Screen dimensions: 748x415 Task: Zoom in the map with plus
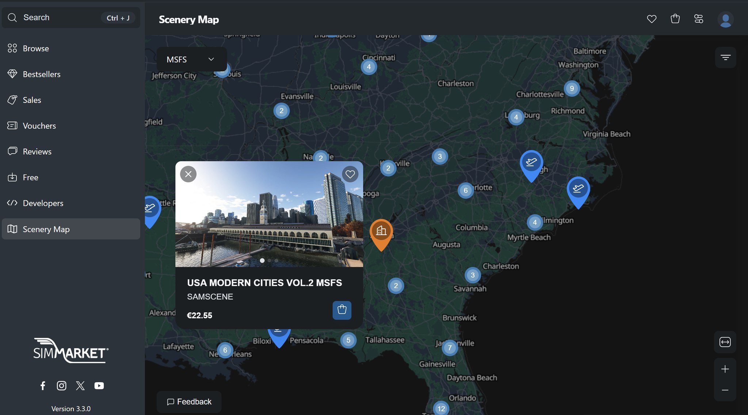725,369
